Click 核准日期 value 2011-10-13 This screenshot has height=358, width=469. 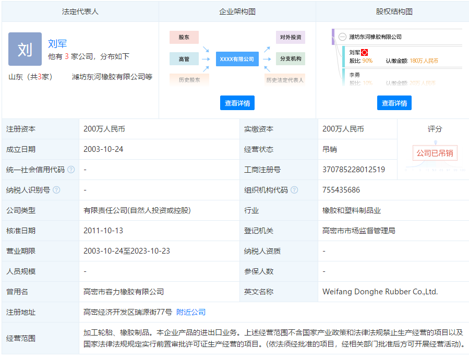(x=103, y=231)
